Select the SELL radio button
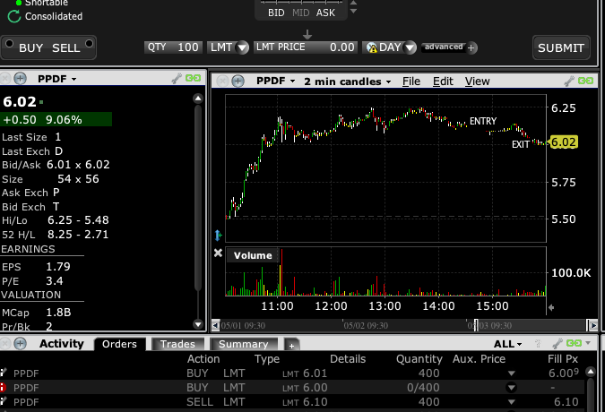Viewport: 605px width, 412px height. pos(89,44)
